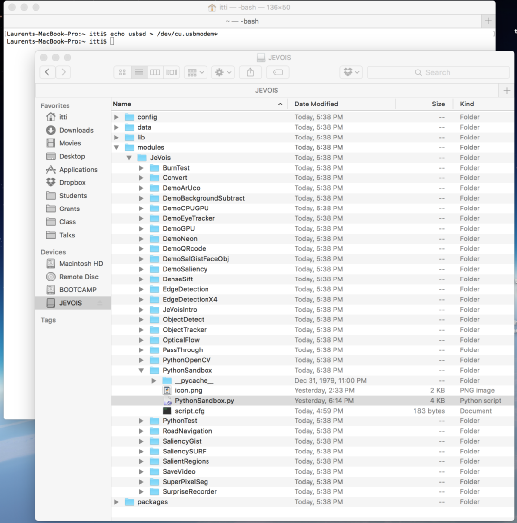Sort by the Size column header
This screenshot has height=523, width=517.
click(x=424, y=104)
